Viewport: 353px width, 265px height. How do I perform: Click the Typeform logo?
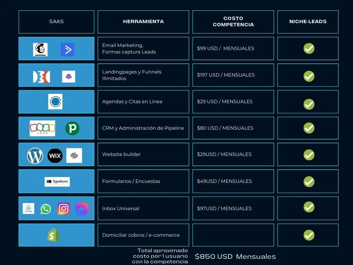coord(57,181)
